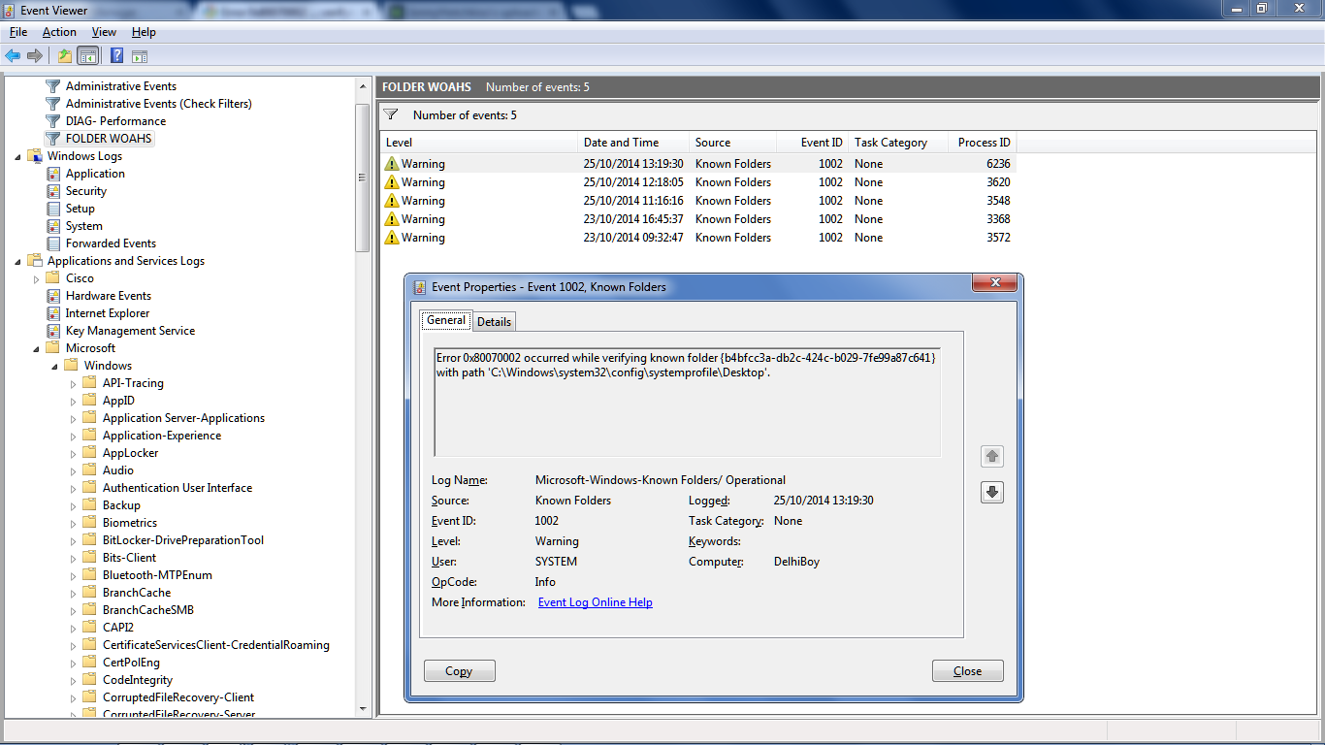Expand the AppLocker folder node
The height and width of the screenshot is (745, 1325).
click(74, 453)
